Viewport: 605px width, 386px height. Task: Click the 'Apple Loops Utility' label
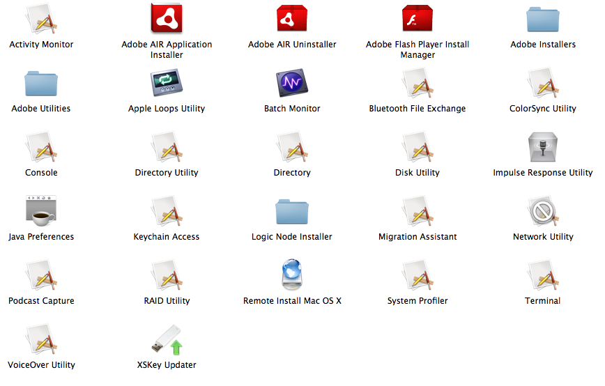(167, 109)
